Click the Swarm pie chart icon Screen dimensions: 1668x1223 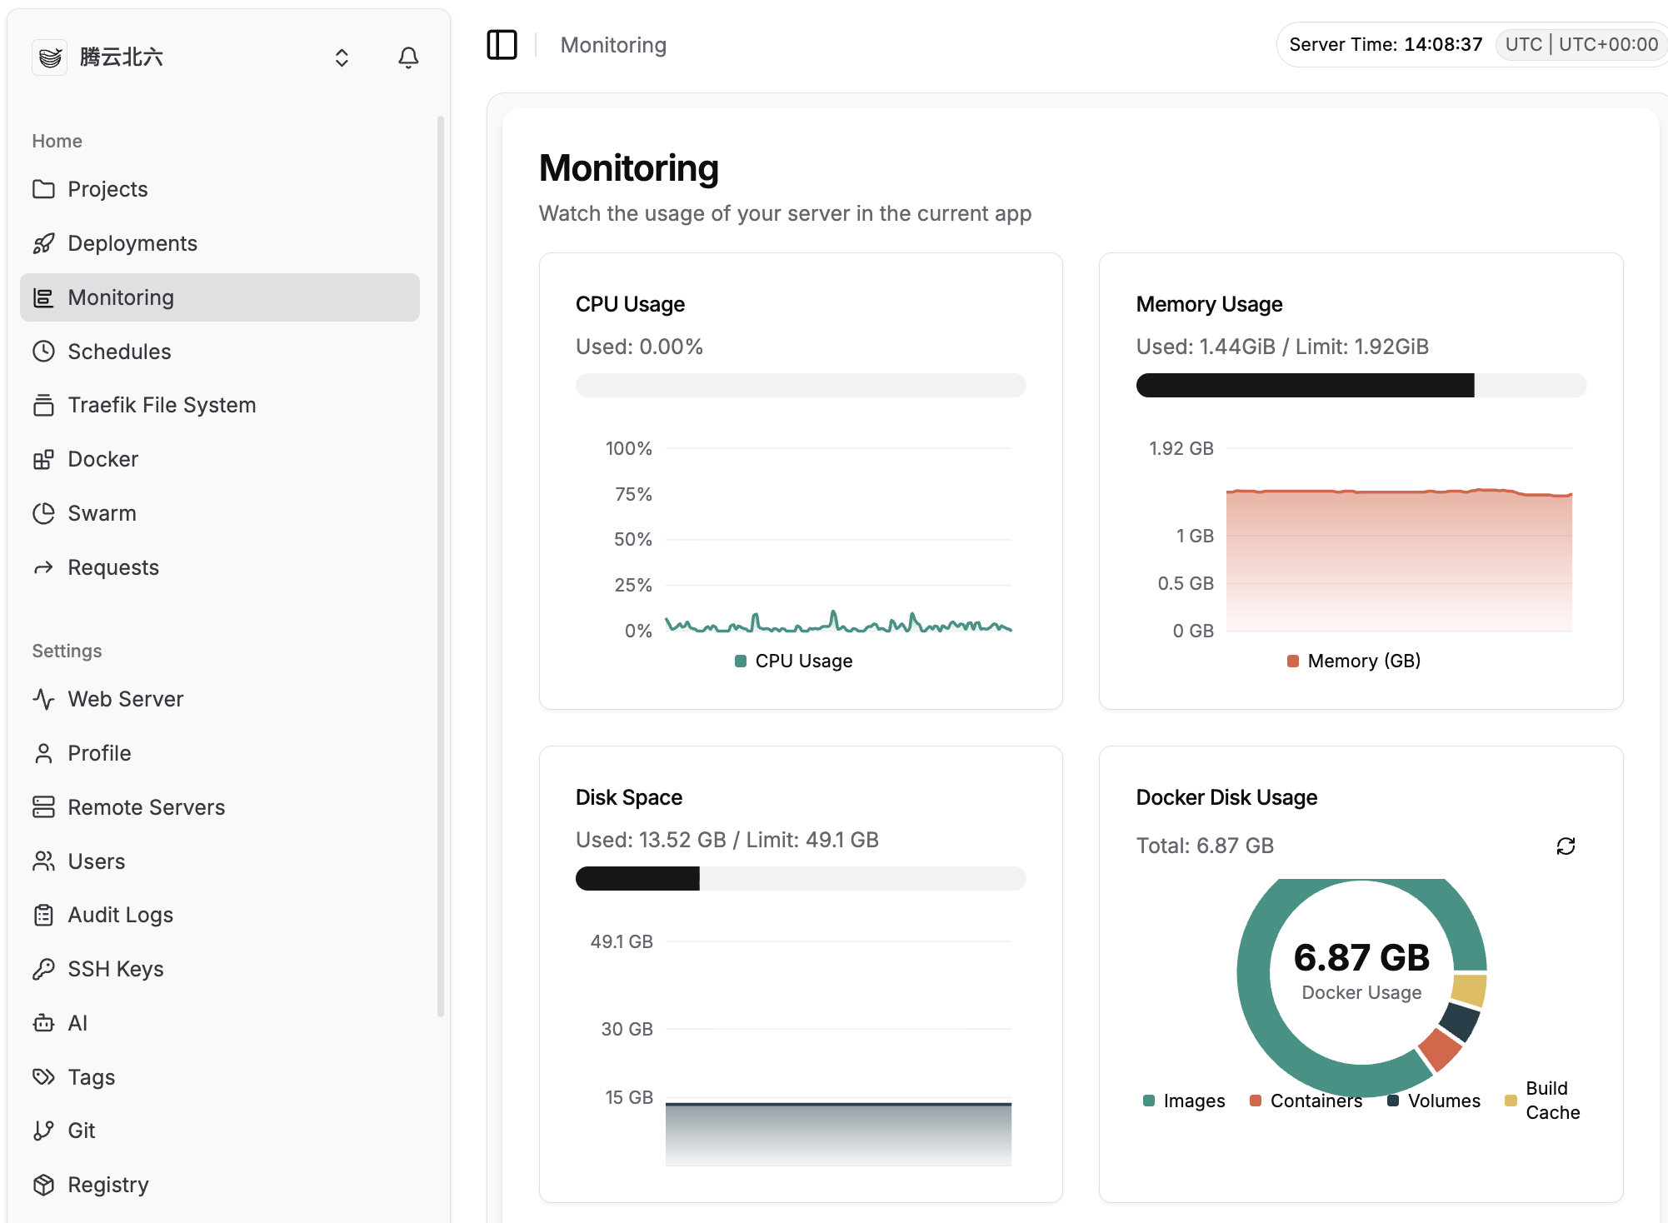pos(43,513)
